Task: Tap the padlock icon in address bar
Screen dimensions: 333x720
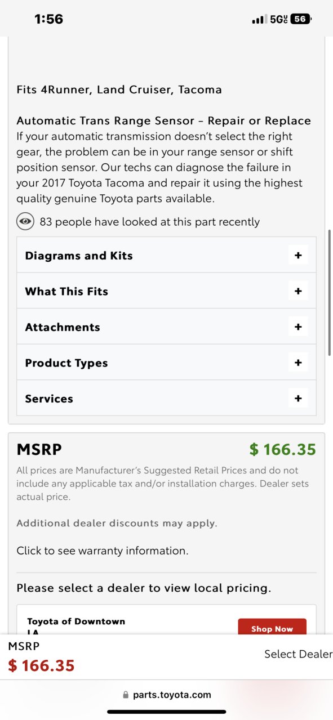Action: pos(126,695)
